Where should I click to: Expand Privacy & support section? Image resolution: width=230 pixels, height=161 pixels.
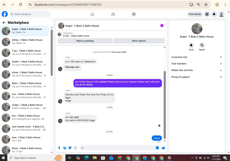[197, 77]
